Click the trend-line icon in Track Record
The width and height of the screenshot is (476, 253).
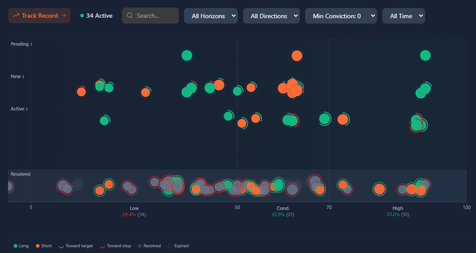16,16
